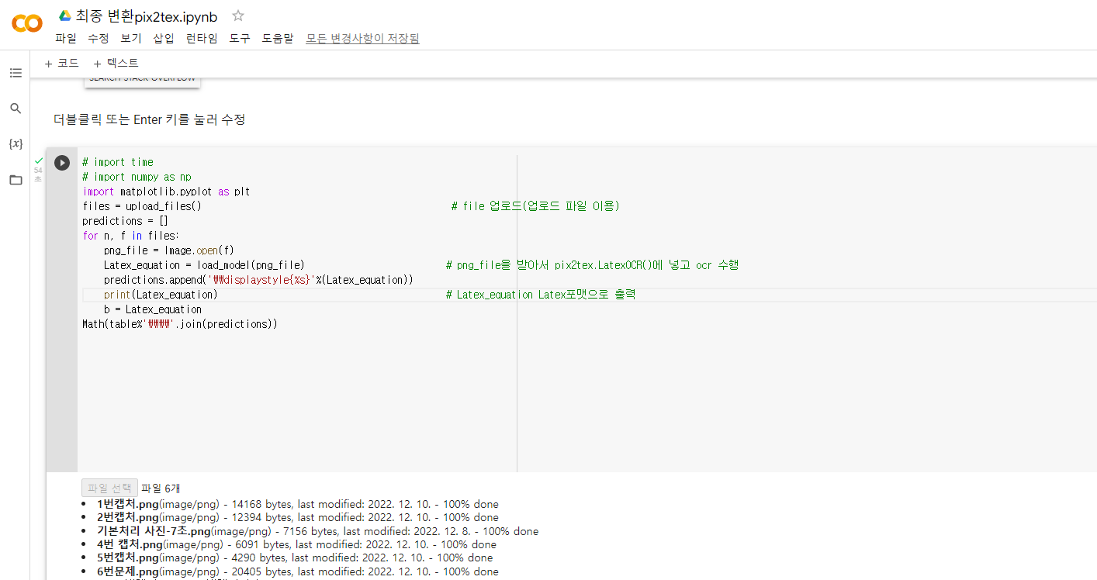Open the table of contents sidebar icon
The height and width of the screenshot is (580, 1097).
click(16, 73)
